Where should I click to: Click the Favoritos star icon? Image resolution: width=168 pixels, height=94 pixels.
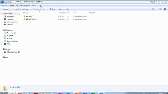point(4,14)
